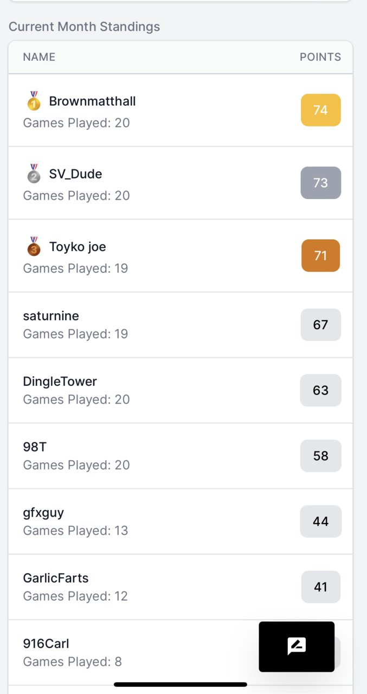Click the POINTS column header

tap(320, 57)
